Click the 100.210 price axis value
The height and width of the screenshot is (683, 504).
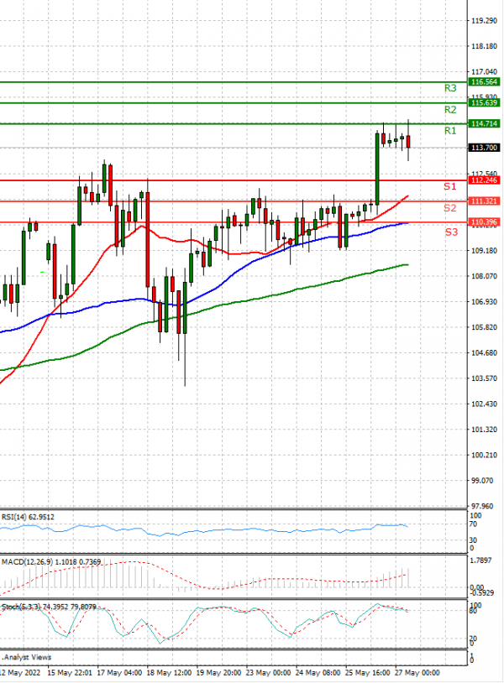pyautogui.click(x=484, y=455)
